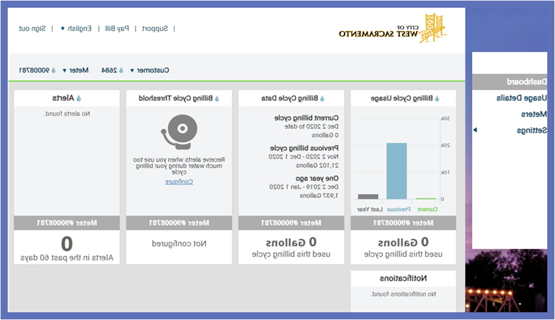555x320 pixels.
Task: Click the Configure link for threshold alerts
Action: coord(179,182)
